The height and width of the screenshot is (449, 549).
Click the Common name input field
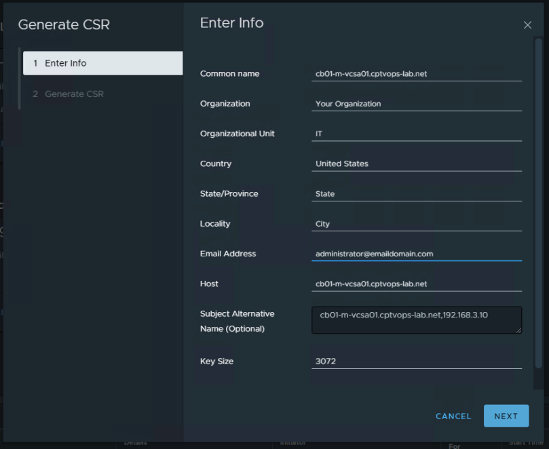[x=416, y=74]
